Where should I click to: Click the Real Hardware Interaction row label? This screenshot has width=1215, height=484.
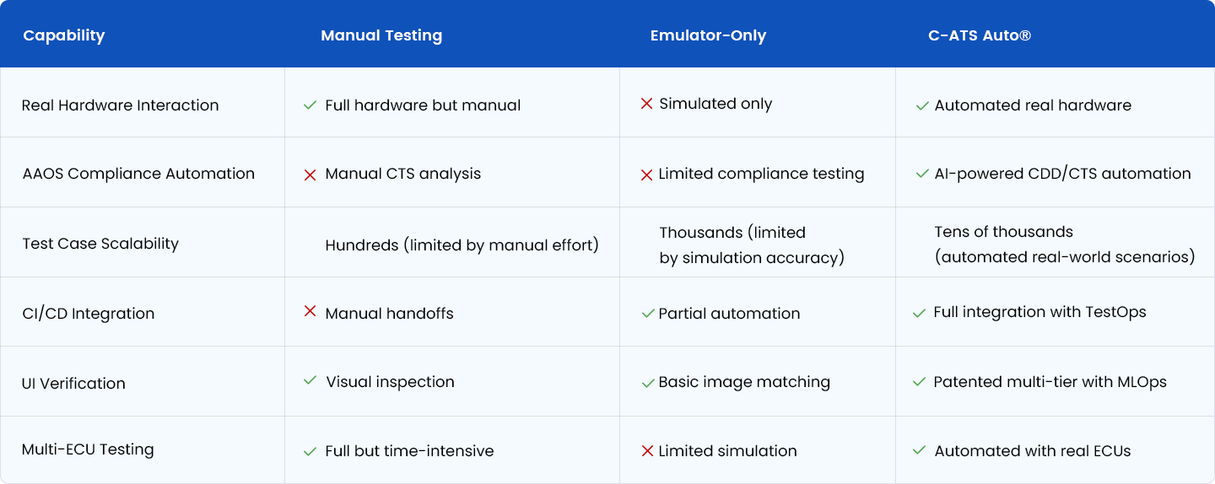(x=120, y=105)
